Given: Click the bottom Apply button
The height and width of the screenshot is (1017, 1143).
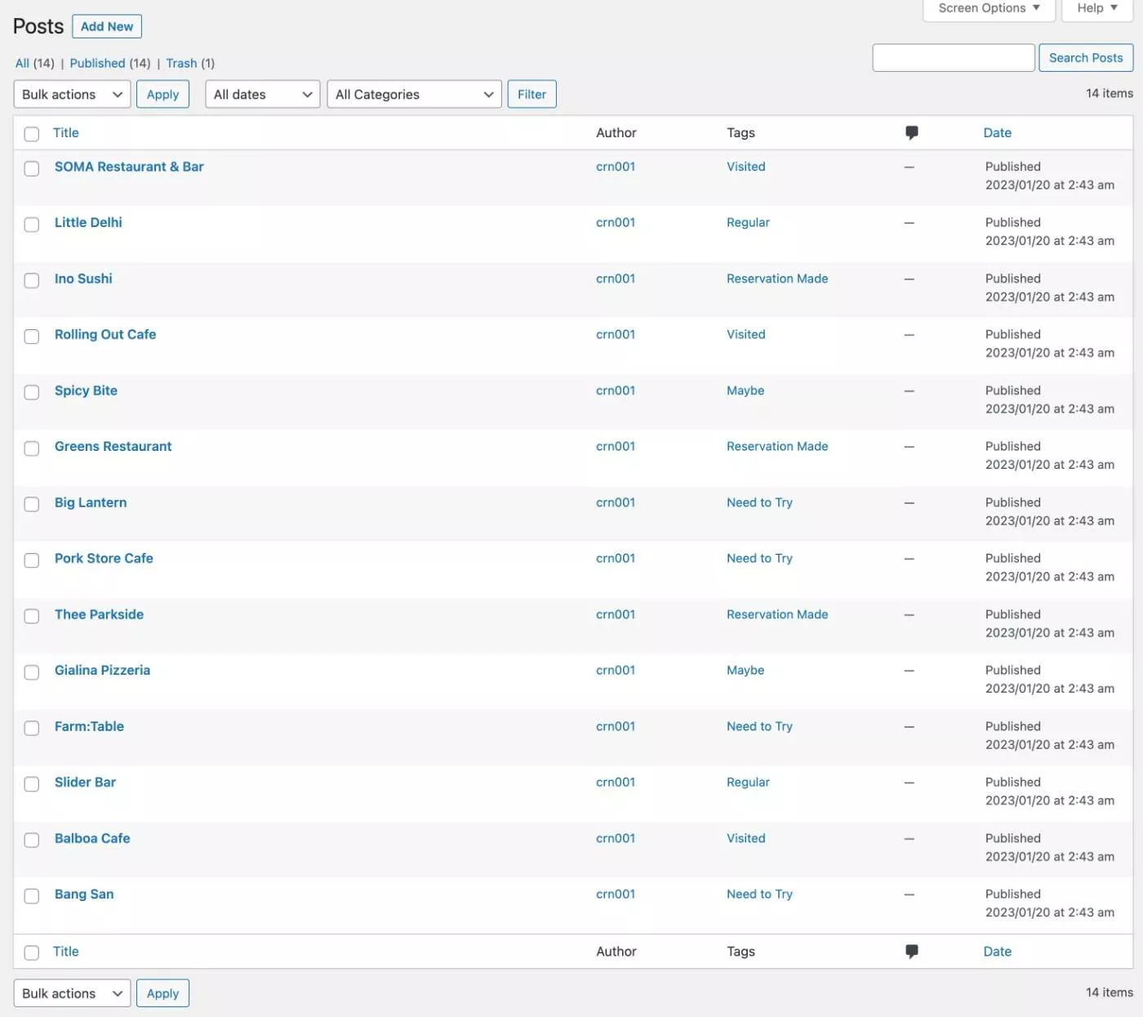Looking at the screenshot, I should pyautogui.click(x=162, y=994).
